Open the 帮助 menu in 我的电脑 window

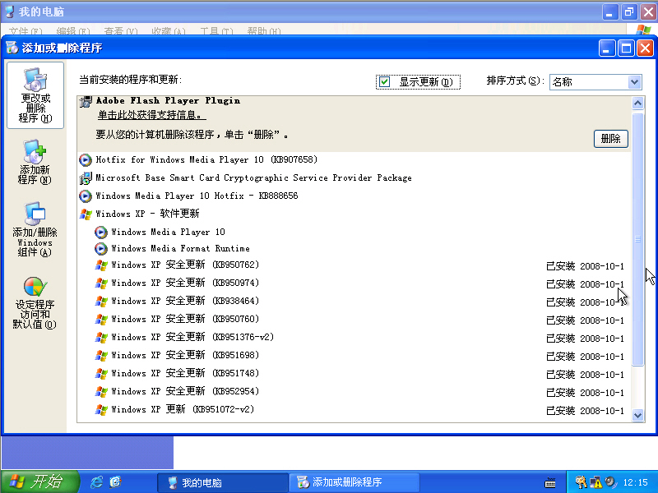pyautogui.click(x=264, y=31)
